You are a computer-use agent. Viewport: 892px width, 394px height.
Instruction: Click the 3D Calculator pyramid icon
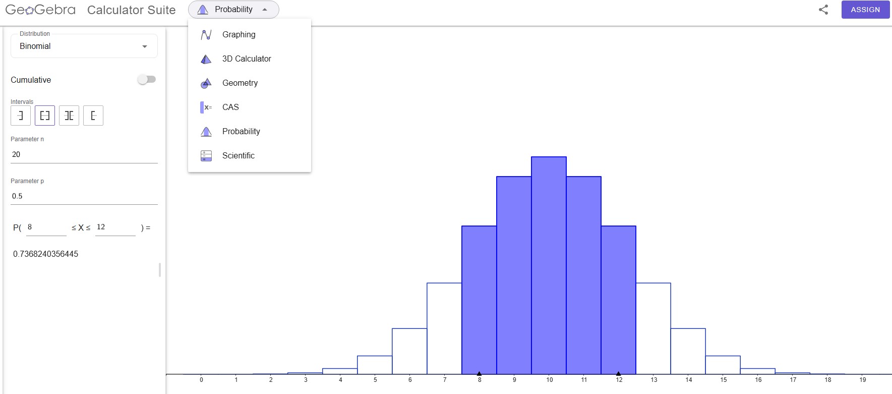point(206,59)
